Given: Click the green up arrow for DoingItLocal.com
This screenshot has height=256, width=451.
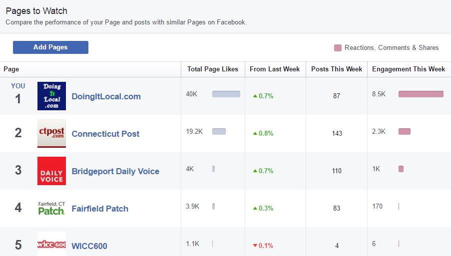Looking at the screenshot, I should click(255, 96).
